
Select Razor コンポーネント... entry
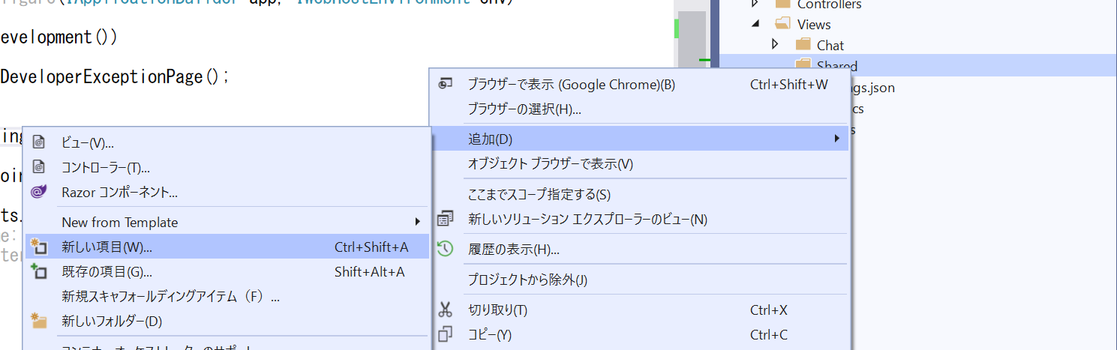[227, 192]
